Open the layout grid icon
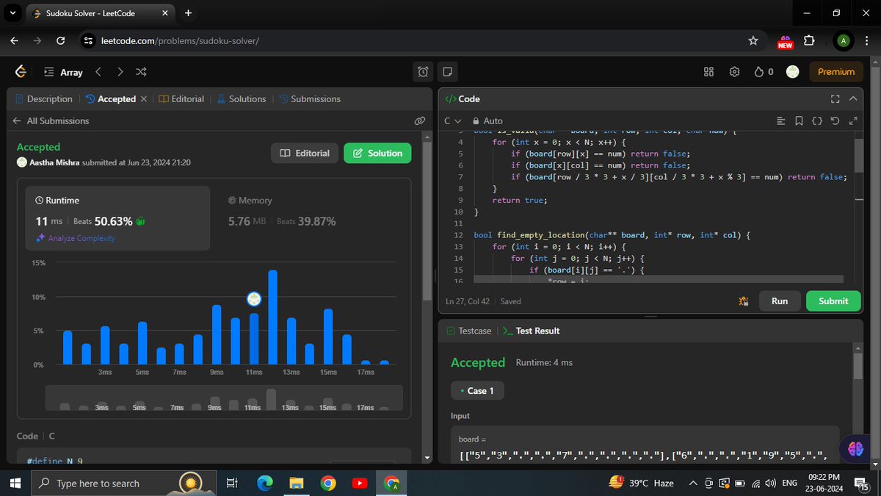 click(x=708, y=72)
